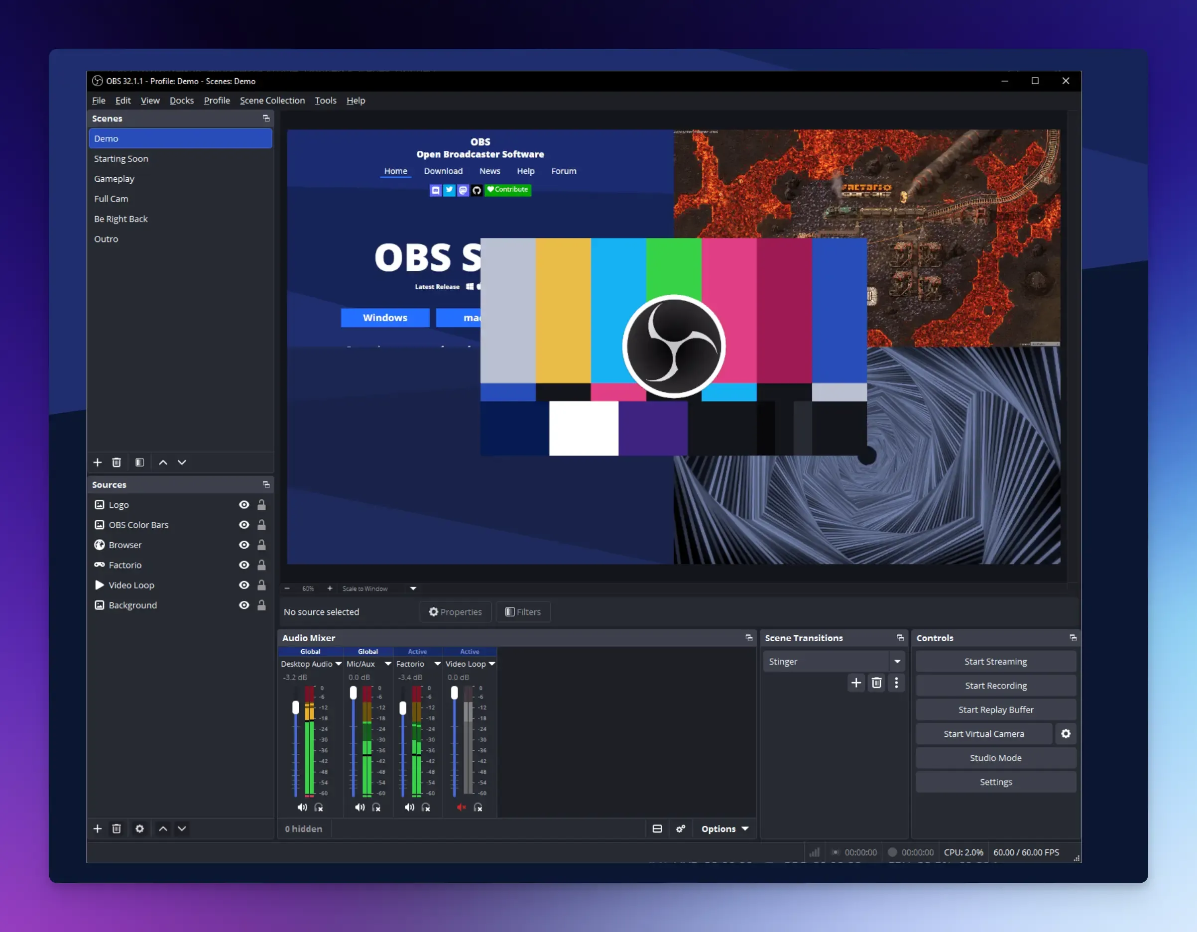Screen dimensions: 1197x932
Task: Hide the Logo source
Action: [244, 505]
